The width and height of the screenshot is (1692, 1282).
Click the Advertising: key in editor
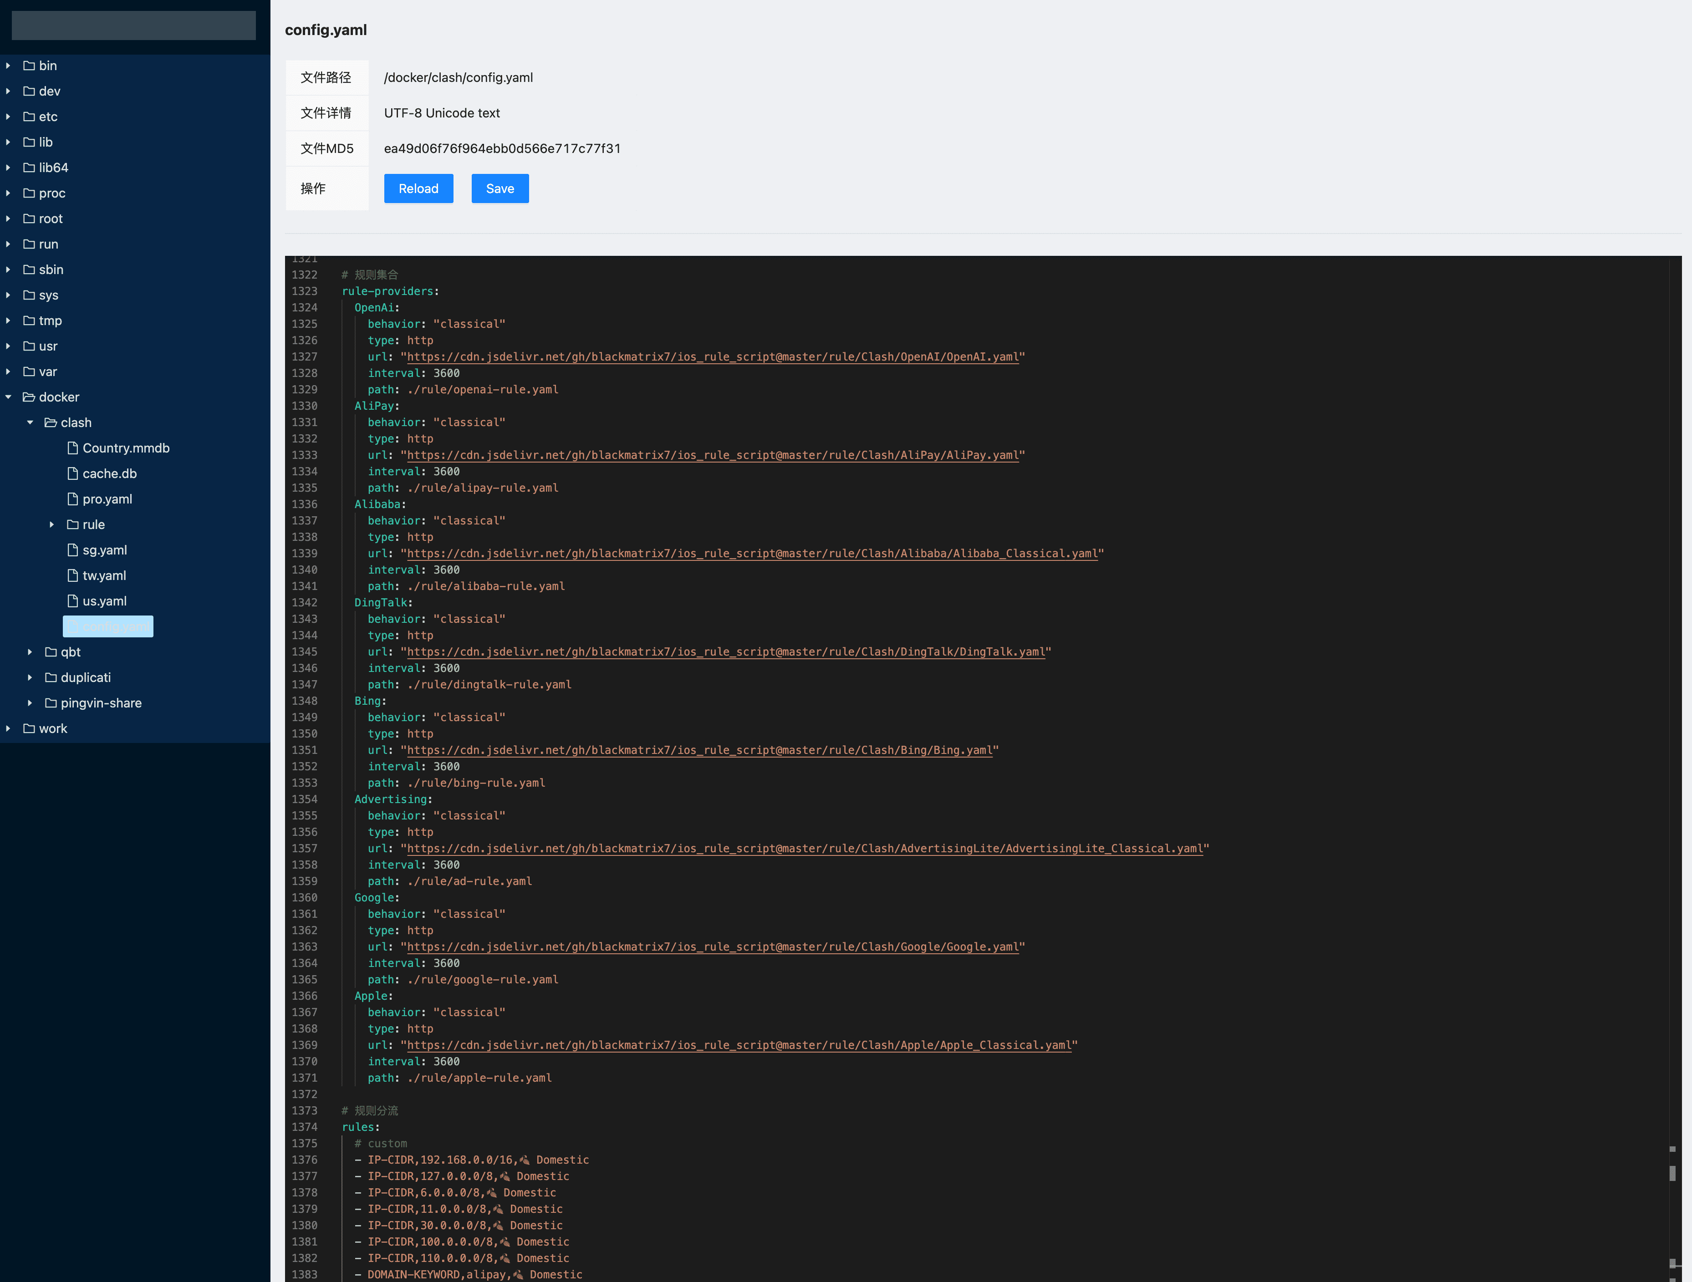393,799
